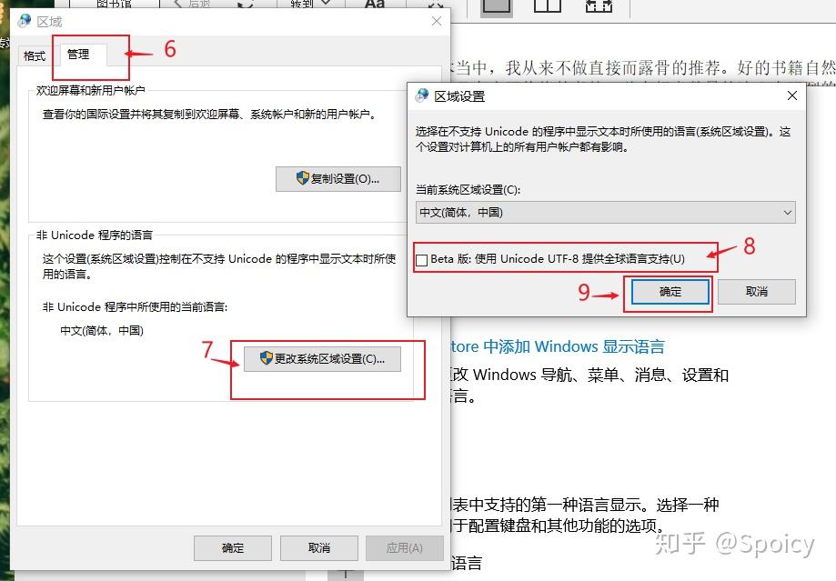Expand the 当前系统区域设置 dropdown

605,213
